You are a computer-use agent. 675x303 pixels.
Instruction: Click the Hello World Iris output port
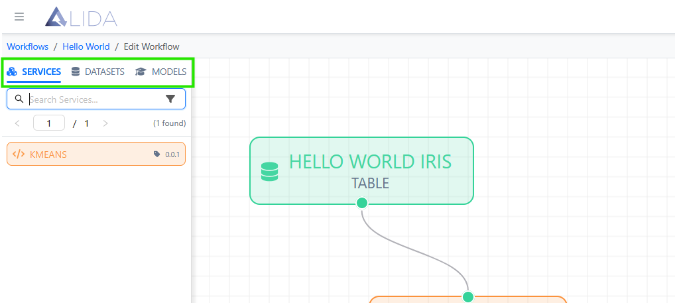362,203
